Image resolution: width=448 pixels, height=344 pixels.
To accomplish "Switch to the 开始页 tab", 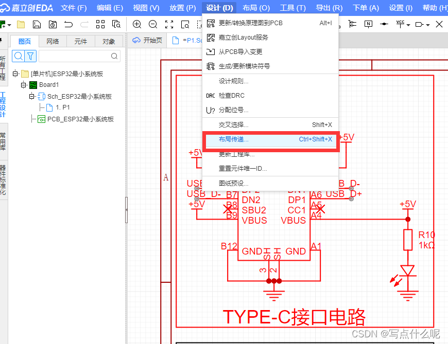I will [x=147, y=41].
